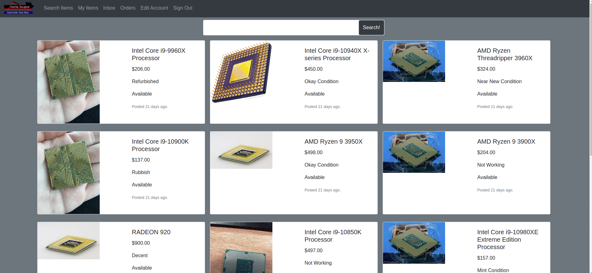Open Intel Core i9-10940X X-series thumbnail
The width and height of the screenshot is (592, 273).
pyautogui.click(x=241, y=72)
